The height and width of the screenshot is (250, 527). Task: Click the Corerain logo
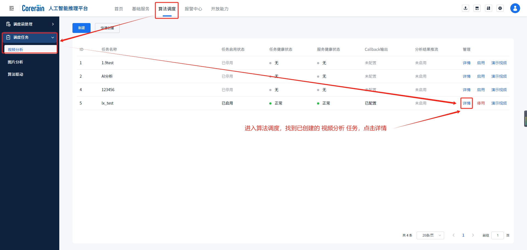33,8
